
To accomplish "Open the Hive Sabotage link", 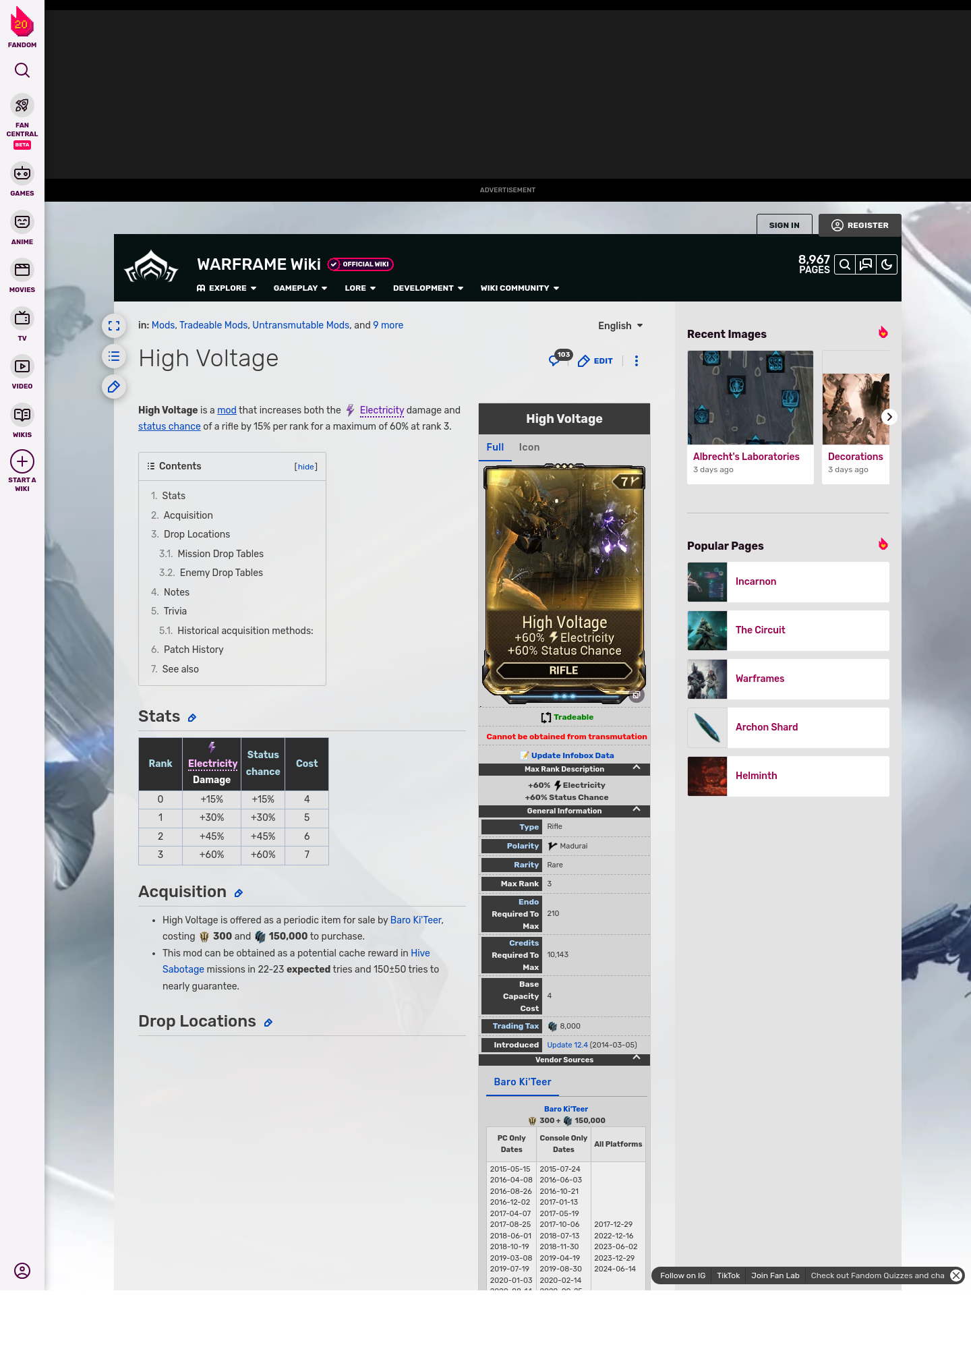I will click(x=296, y=961).
